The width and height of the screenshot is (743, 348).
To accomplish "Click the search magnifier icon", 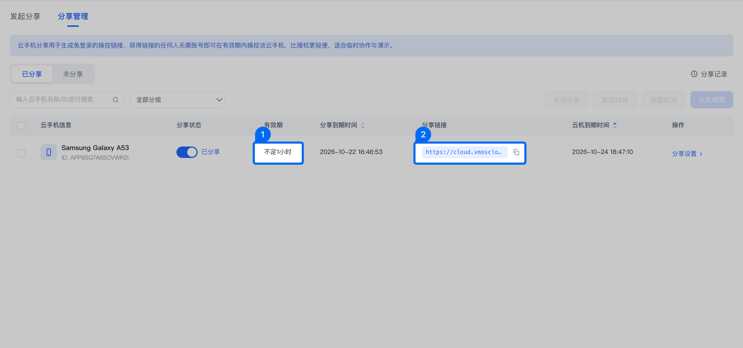I will (115, 100).
